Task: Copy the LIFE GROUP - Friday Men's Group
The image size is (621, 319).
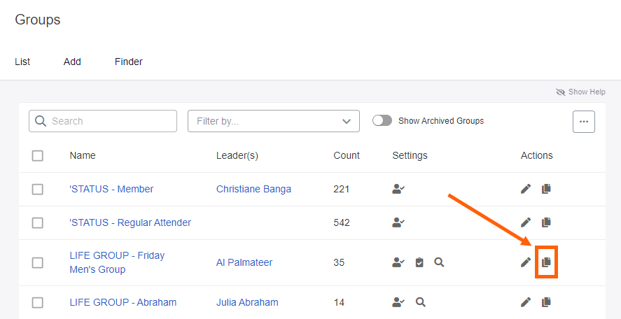Action: (x=546, y=262)
